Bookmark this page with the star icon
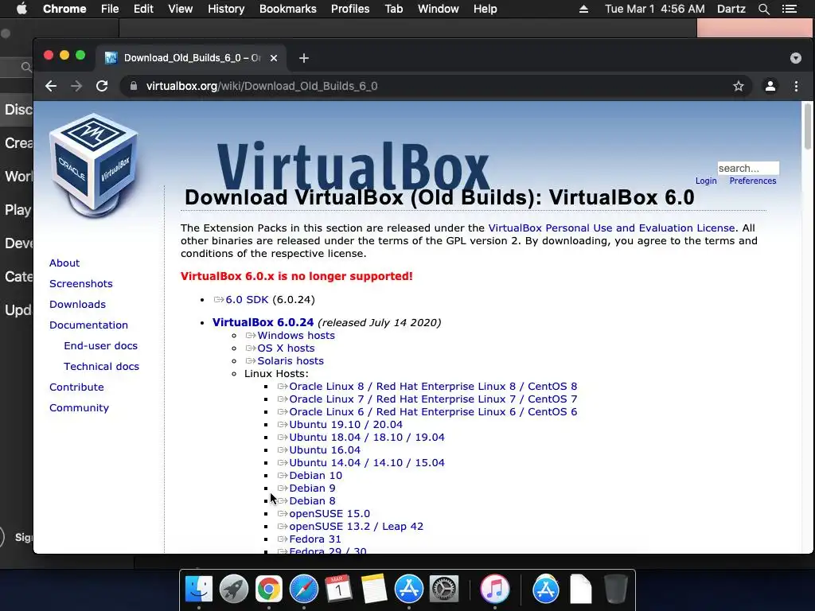 coord(739,86)
